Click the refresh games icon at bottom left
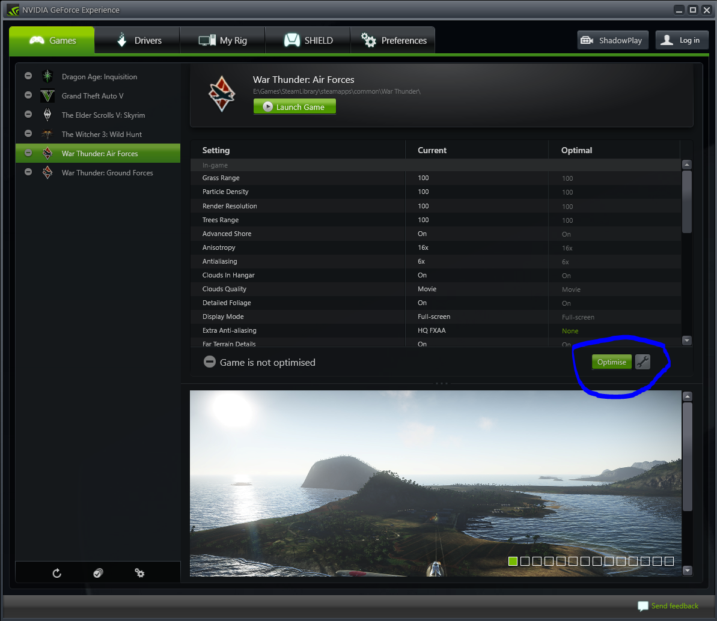The width and height of the screenshot is (717, 621). [x=56, y=573]
